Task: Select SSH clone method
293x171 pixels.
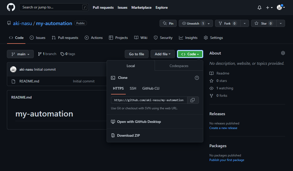Action: point(133,88)
